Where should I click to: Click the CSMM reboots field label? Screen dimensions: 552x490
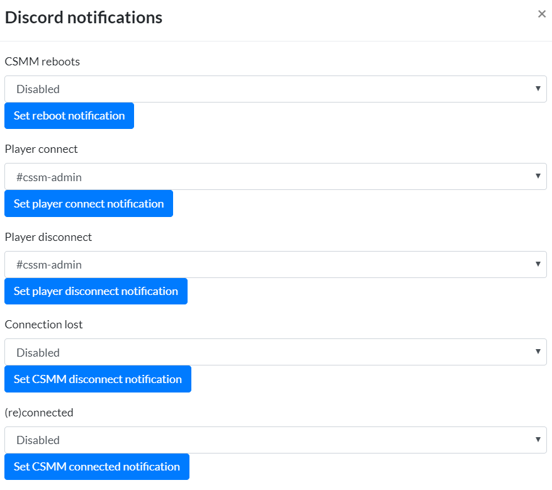pyautogui.click(x=42, y=62)
